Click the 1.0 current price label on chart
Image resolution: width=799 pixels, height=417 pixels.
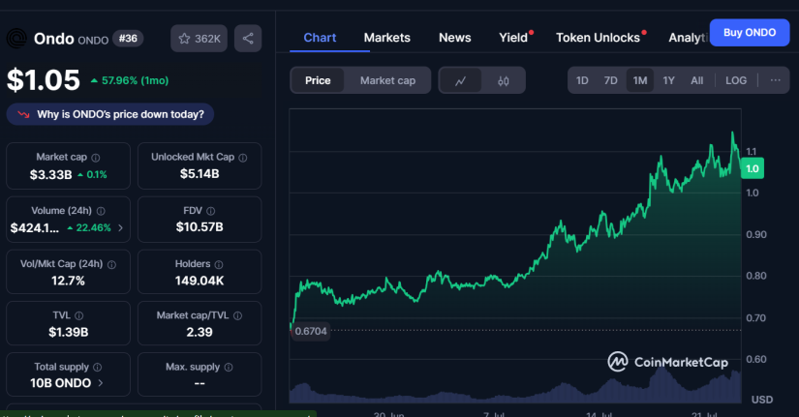[753, 168]
